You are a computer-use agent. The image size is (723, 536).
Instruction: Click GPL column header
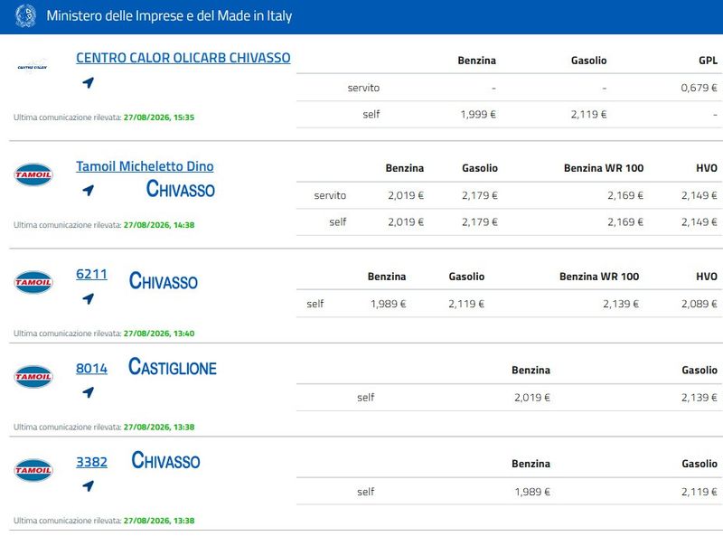pos(708,61)
